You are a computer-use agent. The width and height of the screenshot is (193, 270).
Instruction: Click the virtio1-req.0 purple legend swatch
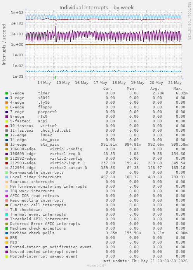pos(7,154)
